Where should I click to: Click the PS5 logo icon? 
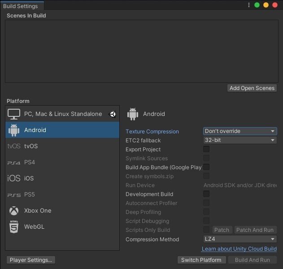[14, 195]
